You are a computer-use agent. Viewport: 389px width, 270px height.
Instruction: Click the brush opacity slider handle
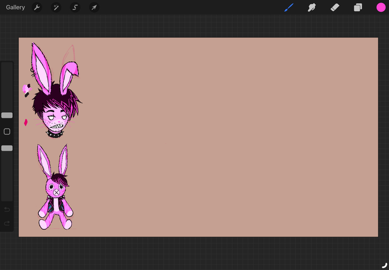7,148
